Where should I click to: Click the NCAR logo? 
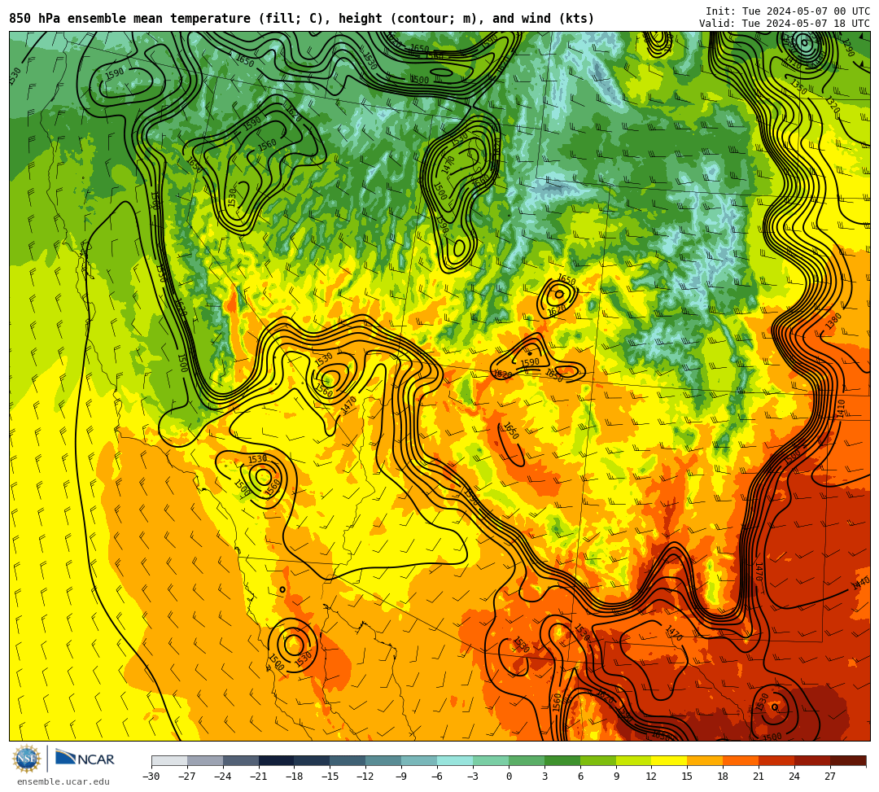click(x=85, y=759)
